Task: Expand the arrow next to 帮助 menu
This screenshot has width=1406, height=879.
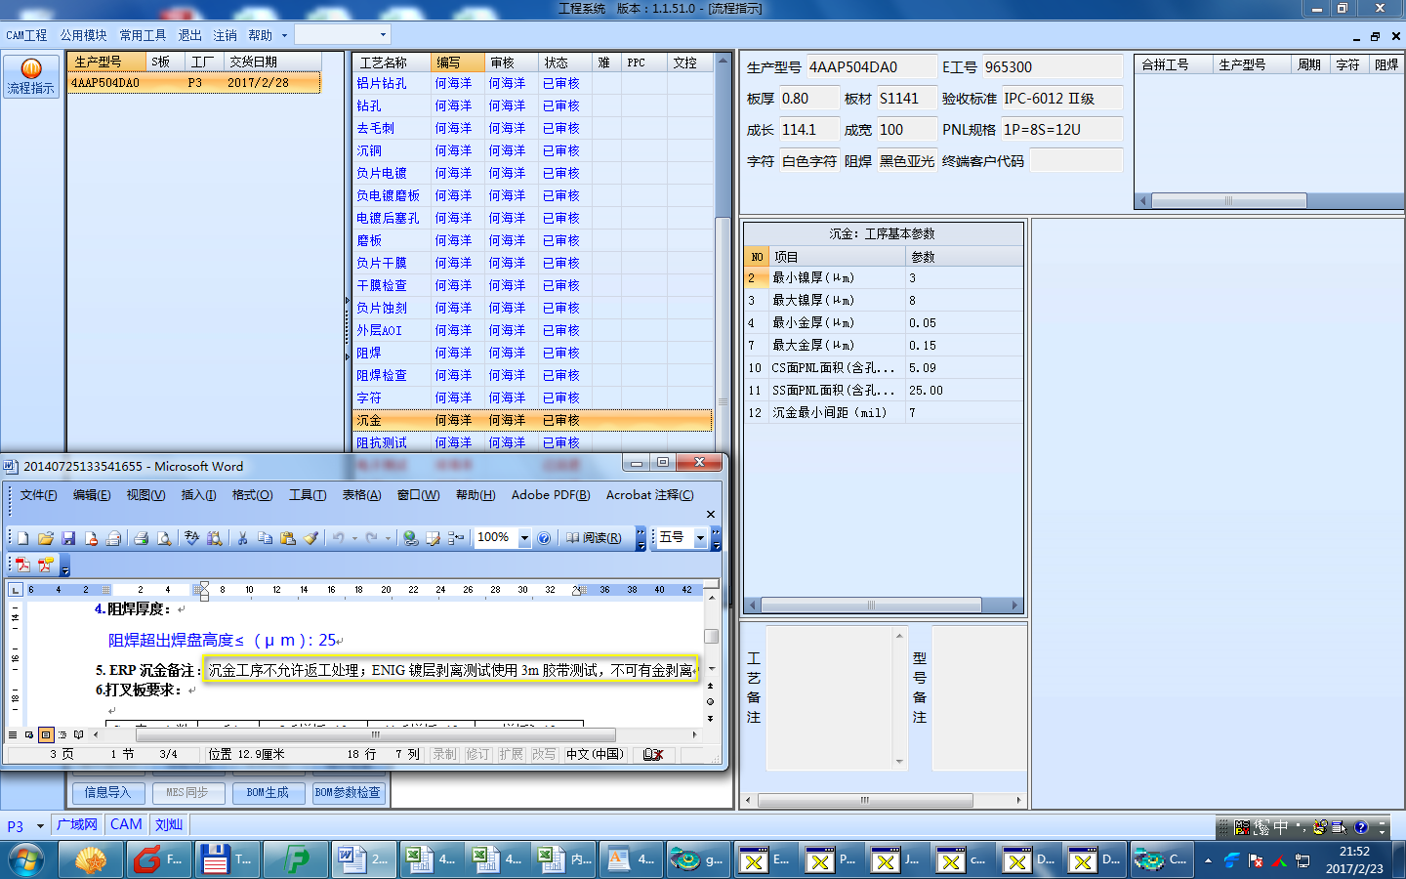Action: (284, 35)
